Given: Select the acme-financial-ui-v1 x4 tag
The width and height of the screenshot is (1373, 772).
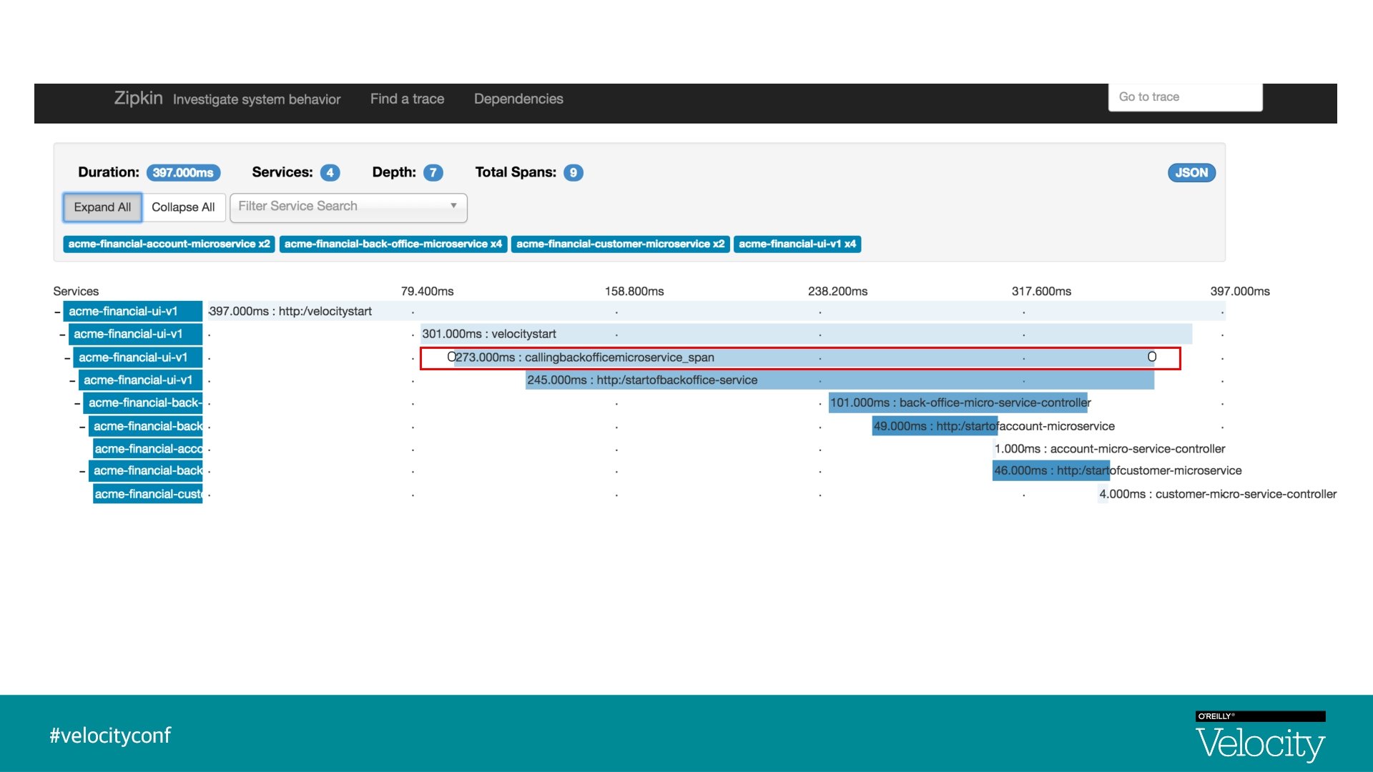Looking at the screenshot, I should pos(797,244).
